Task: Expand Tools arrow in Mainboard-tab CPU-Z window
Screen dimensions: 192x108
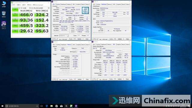Action: click(x=115, y=39)
